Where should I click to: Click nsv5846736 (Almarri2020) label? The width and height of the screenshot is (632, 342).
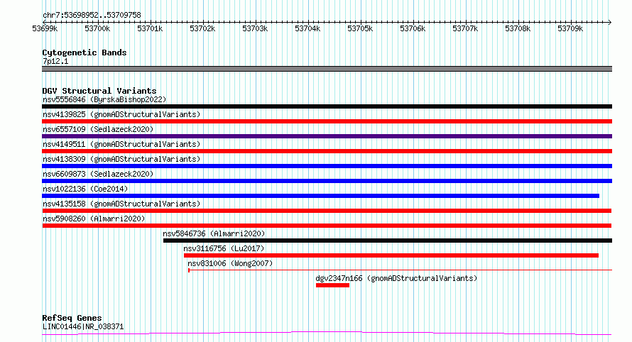(214, 233)
